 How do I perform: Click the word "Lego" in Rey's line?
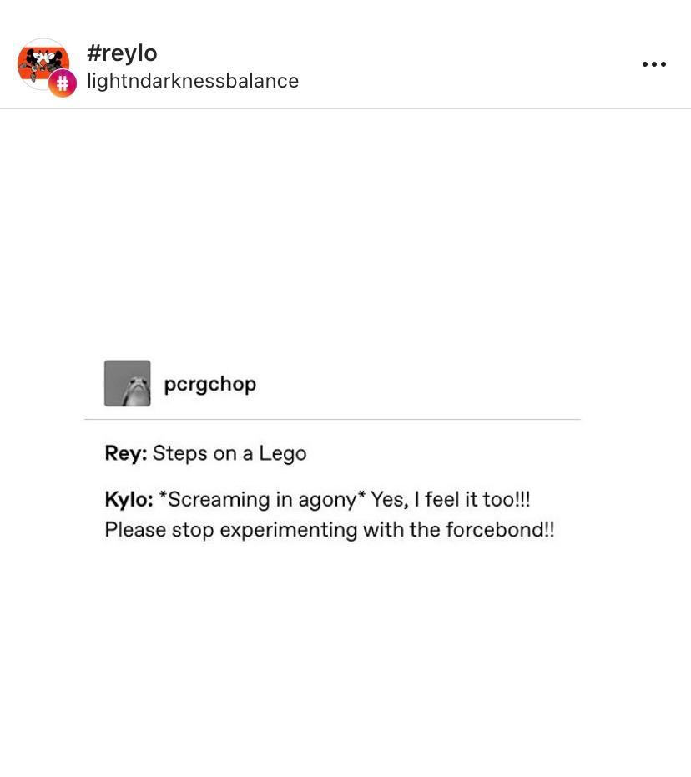coord(282,454)
